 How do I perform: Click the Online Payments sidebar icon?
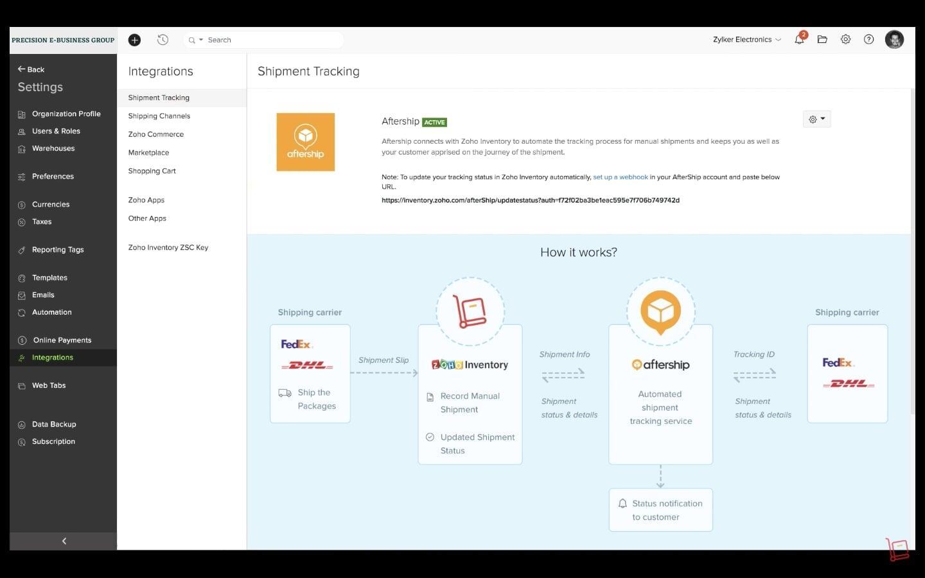click(22, 340)
